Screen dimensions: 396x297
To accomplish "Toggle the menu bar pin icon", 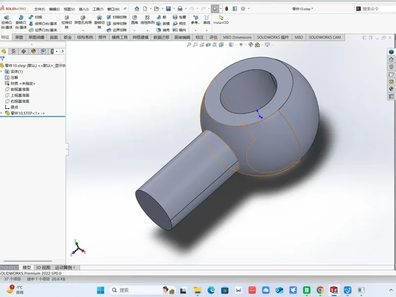I will click(125, 9).
